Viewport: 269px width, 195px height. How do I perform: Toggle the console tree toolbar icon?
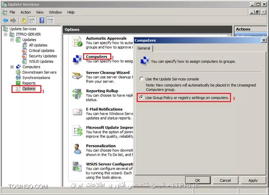[32, 21]
